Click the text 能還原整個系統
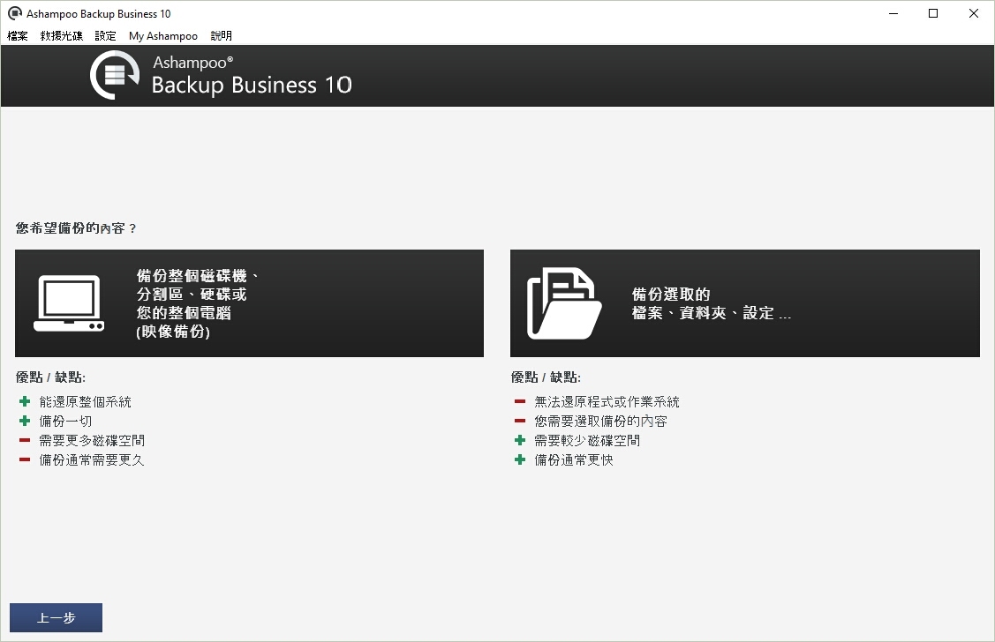The image size is (995, 642). 85,402
